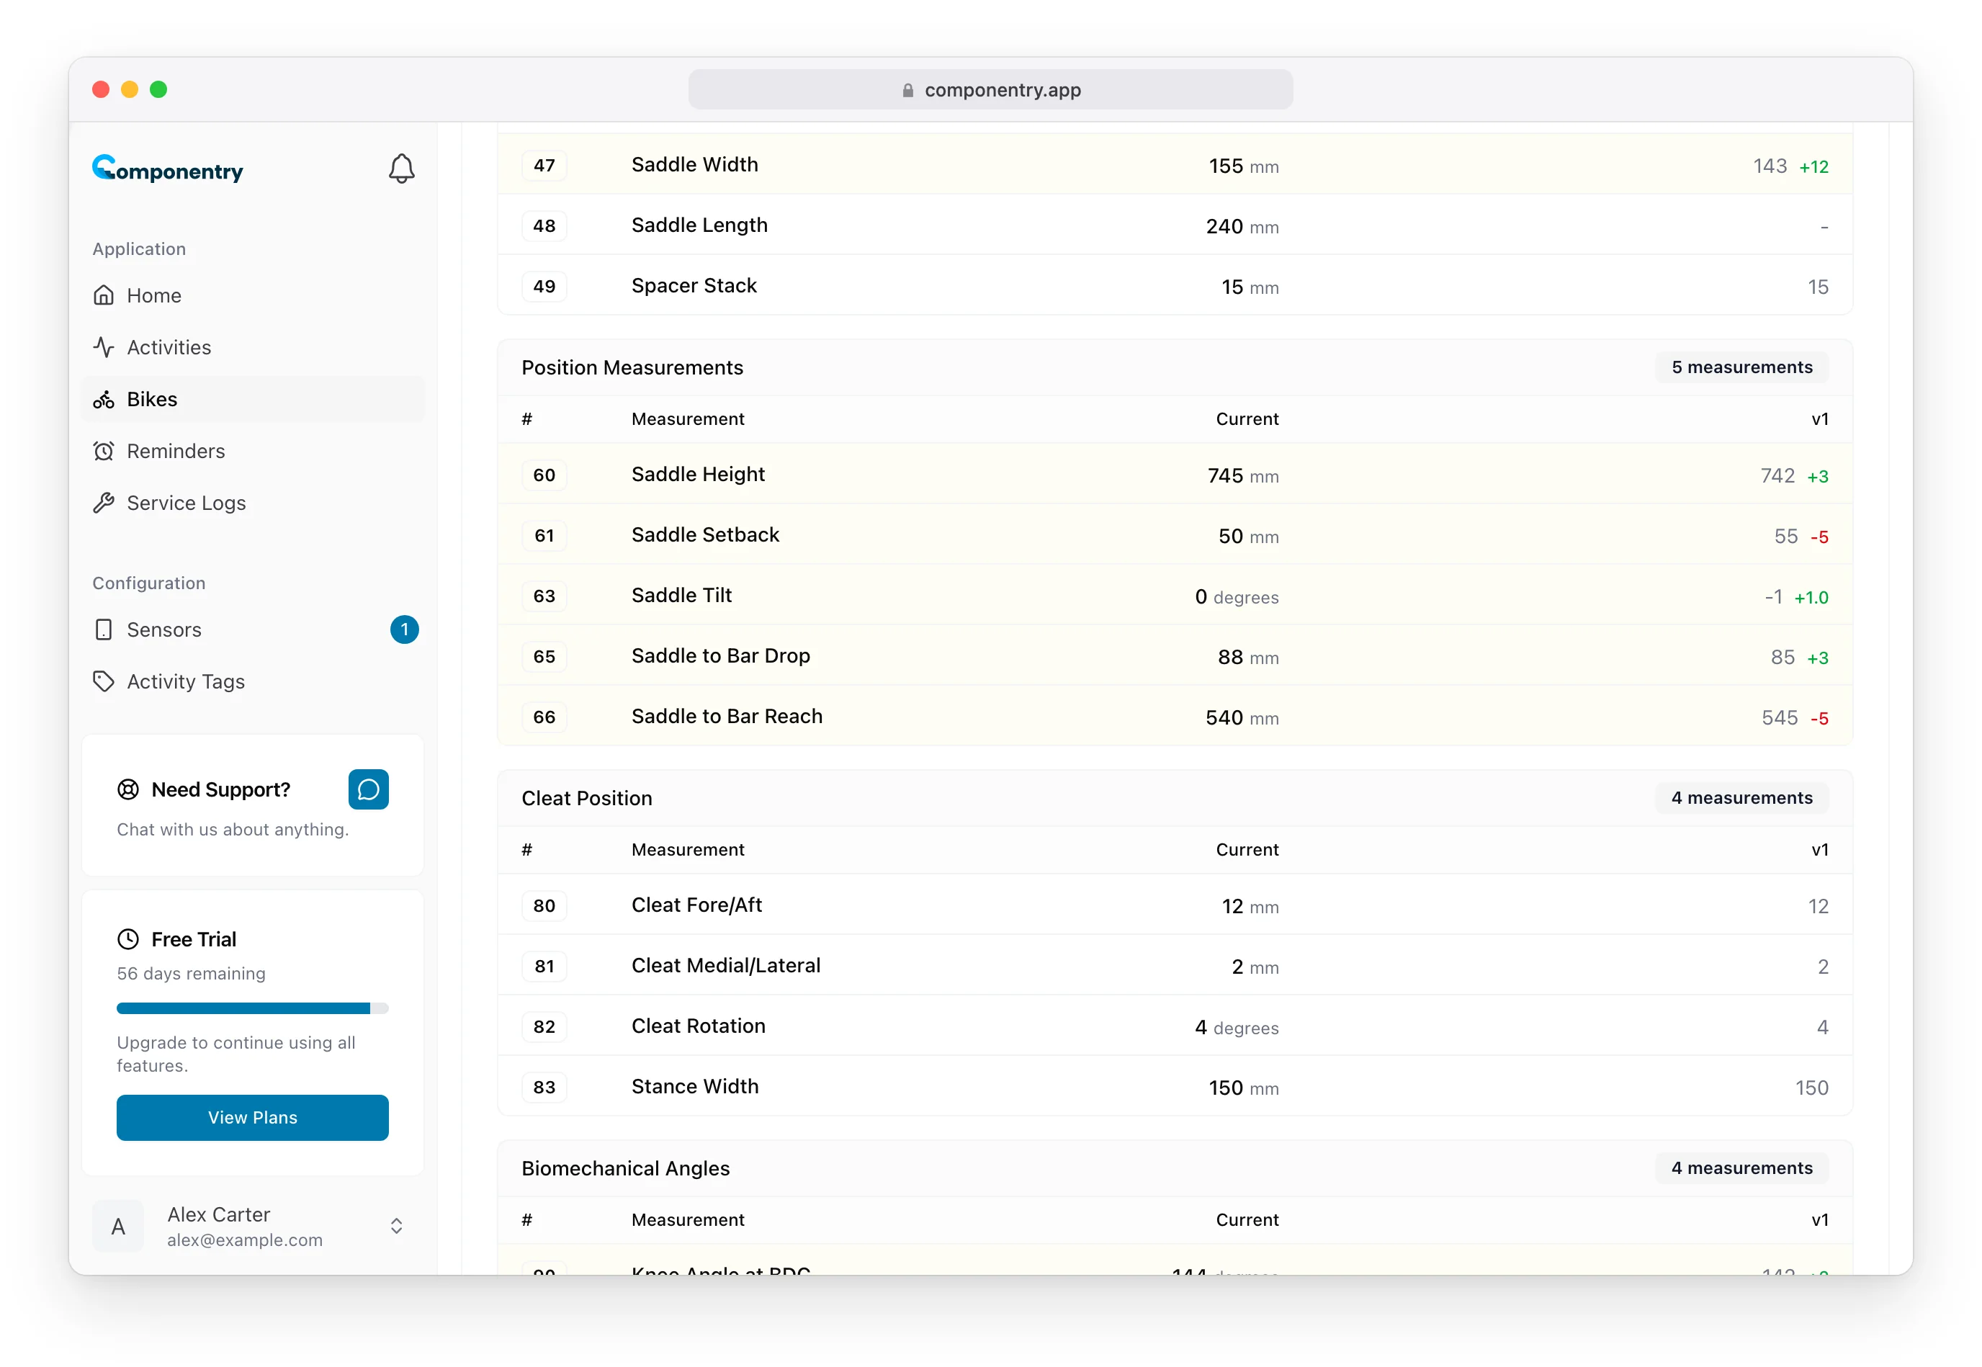The height and width of the screenshot is (1367, 1982).
Task: Expand the Alex Carter account switcher chevrons
Action: point(397,1227)
